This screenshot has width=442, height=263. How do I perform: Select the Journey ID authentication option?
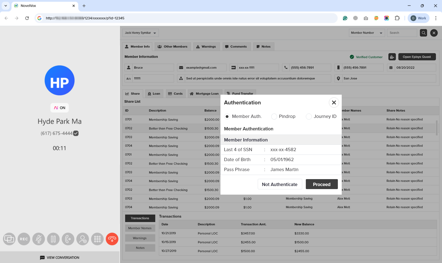pos(309,117)
